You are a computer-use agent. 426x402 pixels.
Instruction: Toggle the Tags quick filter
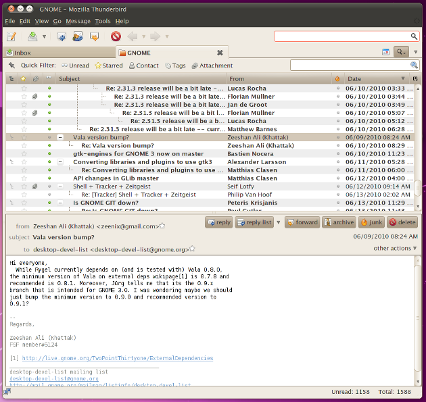[175, 66]
